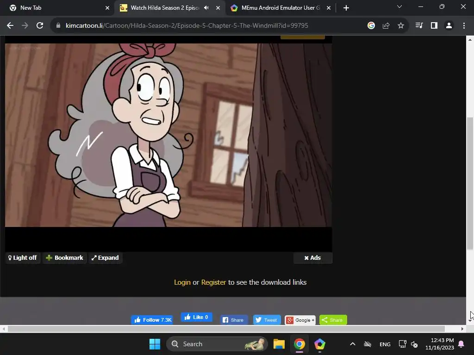
Task: Click the vertical scrollbar thumb
Action: click(x=470, y=184)
